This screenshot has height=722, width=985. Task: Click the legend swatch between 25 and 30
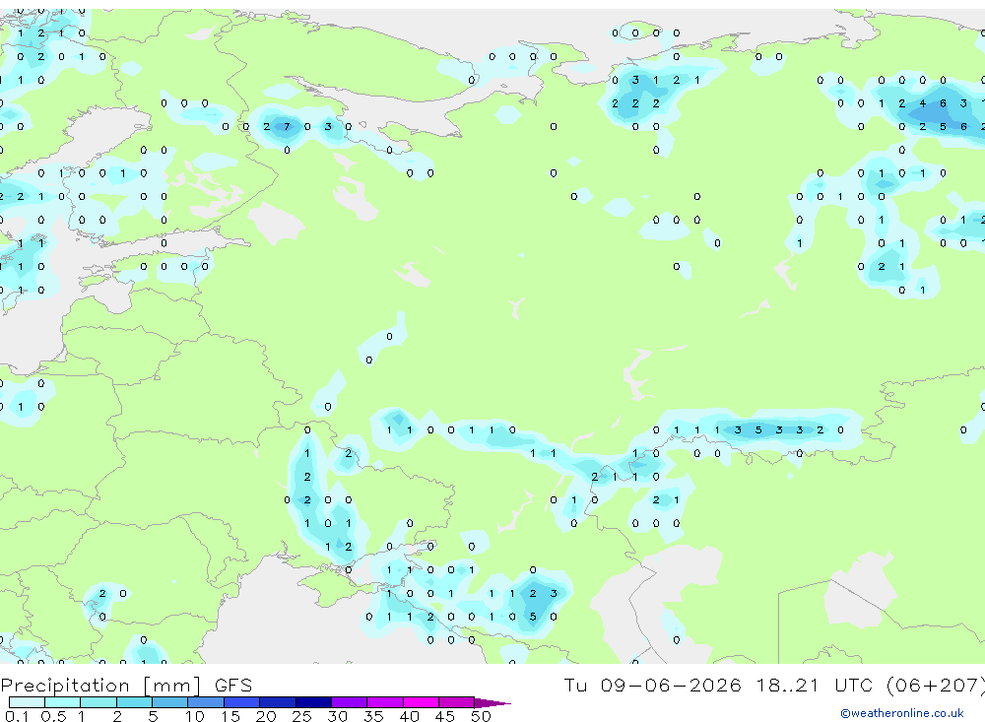tap(313, 702)
